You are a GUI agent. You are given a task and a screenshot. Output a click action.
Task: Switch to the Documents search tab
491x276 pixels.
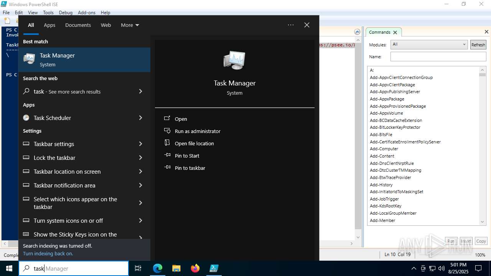coord(78,25)
